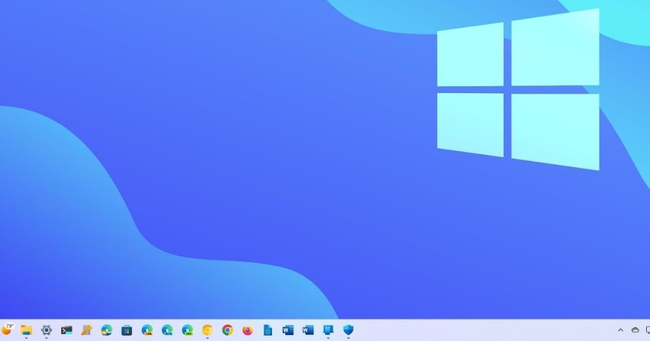
Task: Launch Edge Canary with the CAN badge
Action: (147, 330)
